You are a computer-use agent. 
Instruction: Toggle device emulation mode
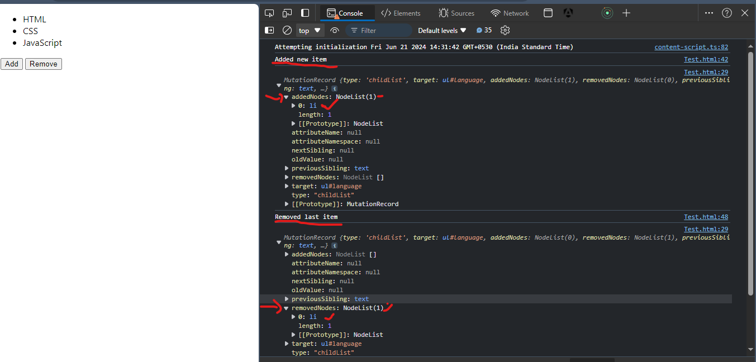[x=287, y=13]
